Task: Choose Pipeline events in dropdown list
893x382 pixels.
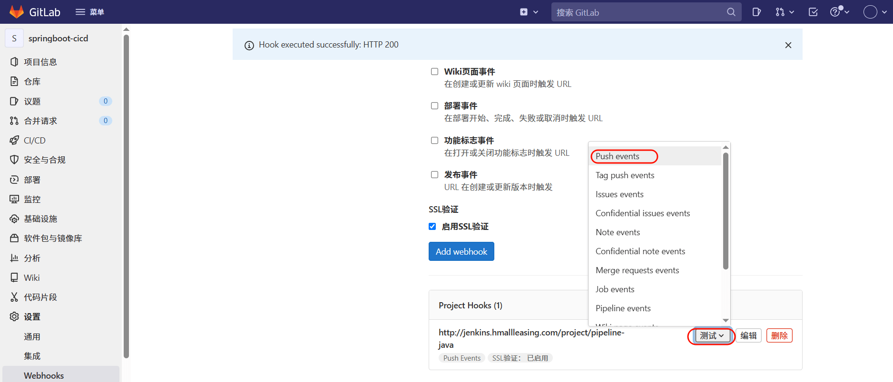Action: [x=623, y=308]
